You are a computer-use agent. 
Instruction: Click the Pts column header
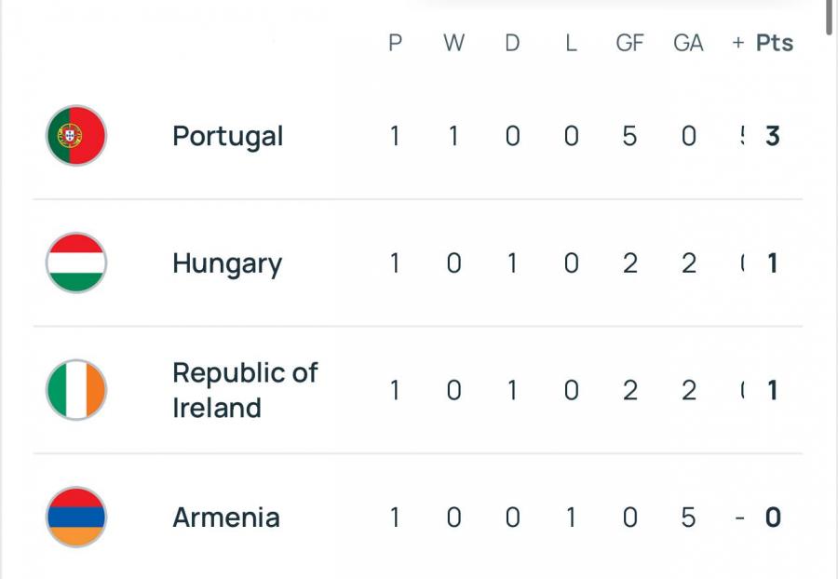tap(775, 43)
